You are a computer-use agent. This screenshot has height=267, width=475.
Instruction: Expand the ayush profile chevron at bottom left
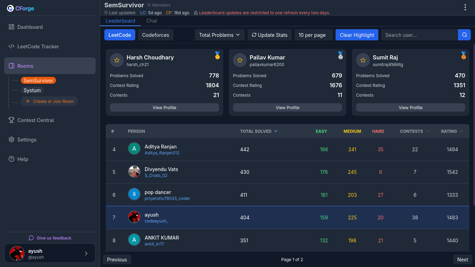point(86,253)
